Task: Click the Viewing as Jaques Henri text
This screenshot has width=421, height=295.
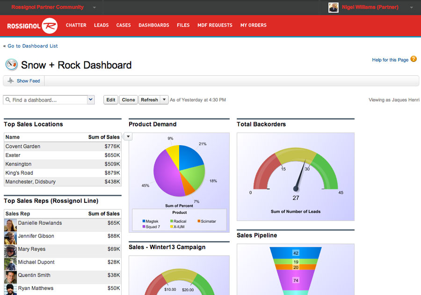Action: tap(394, 100)
